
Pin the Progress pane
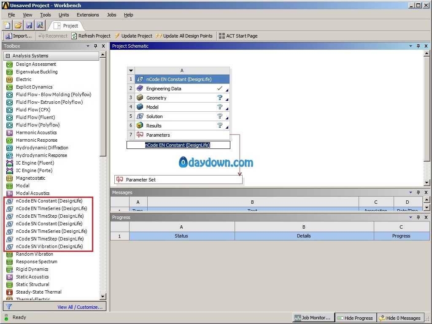coord(418,217)
